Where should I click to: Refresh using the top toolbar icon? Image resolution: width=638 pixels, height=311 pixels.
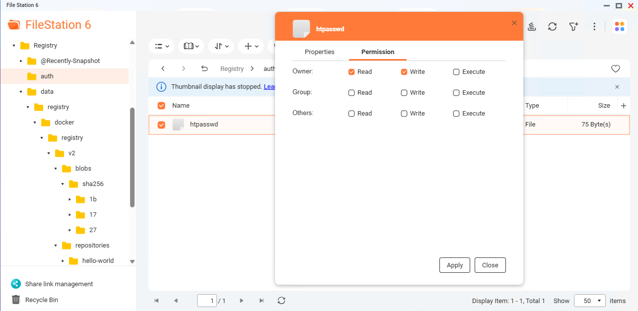pyautogui.click(x=552, y=26)
